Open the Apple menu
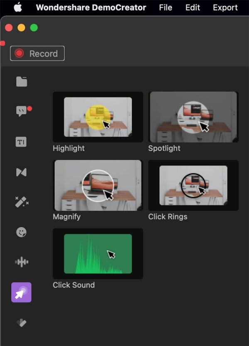The width and height of the screenshot is (249, 346). point(18,7)
